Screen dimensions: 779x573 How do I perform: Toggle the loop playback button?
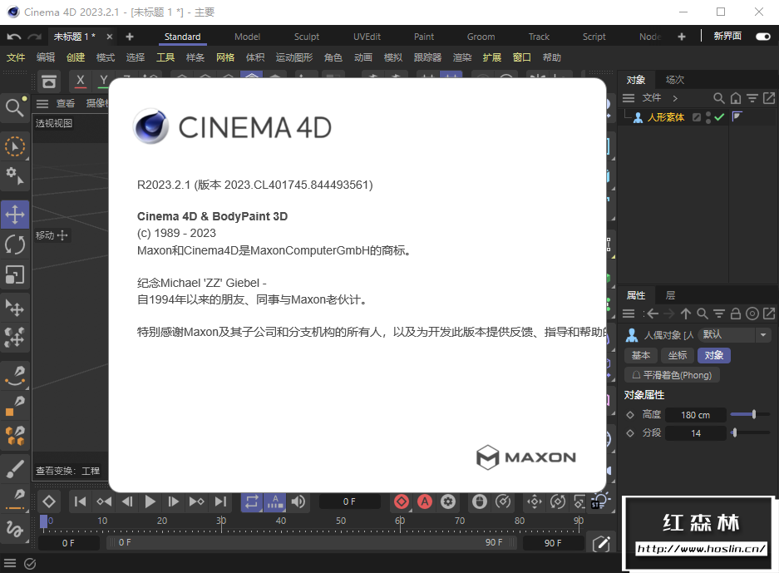click(250, 501)
